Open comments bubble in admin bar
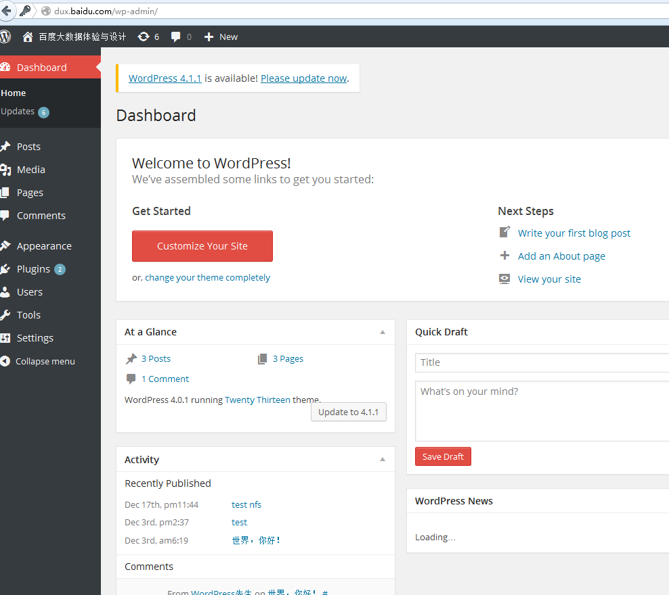669x595 pixels. click(175, 37)
